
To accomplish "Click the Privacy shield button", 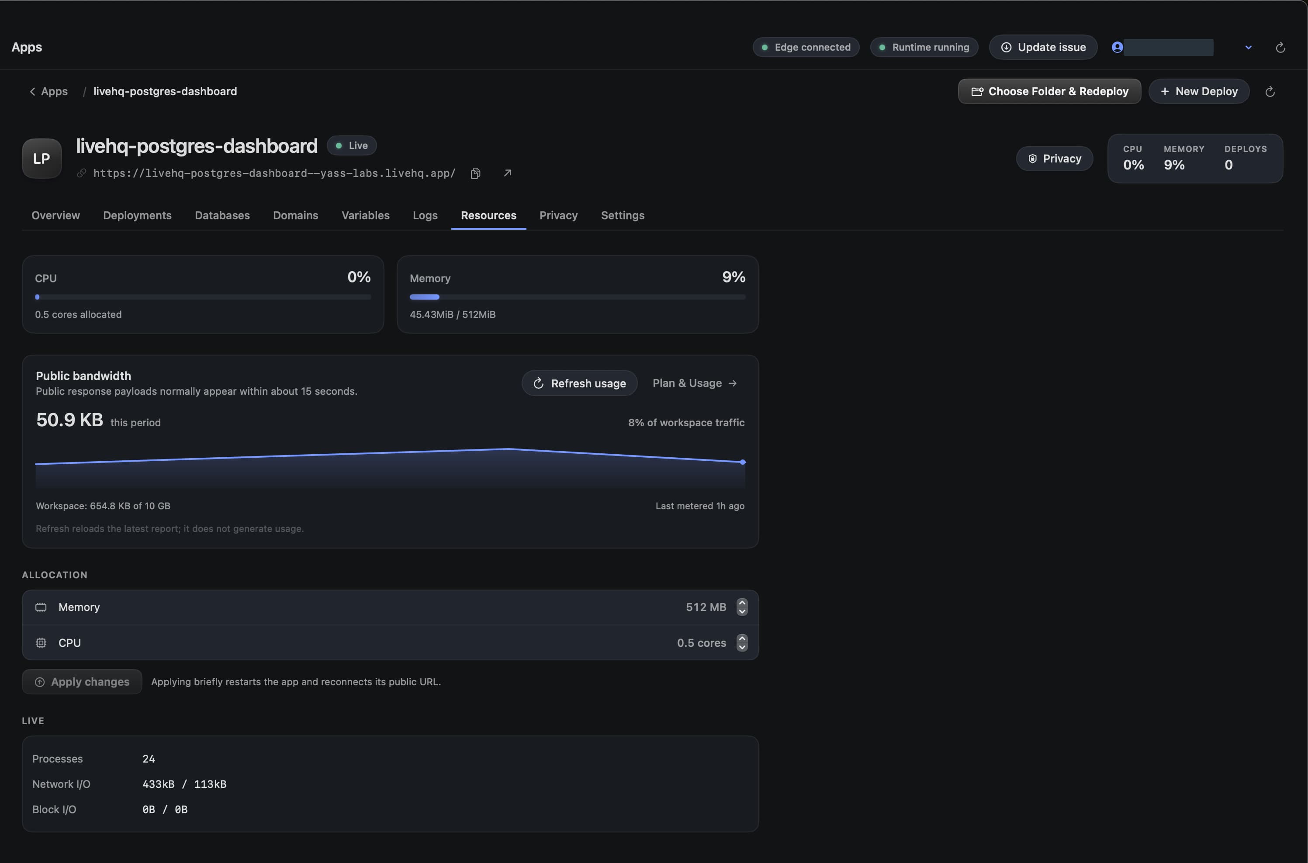I will (1054, 159).
